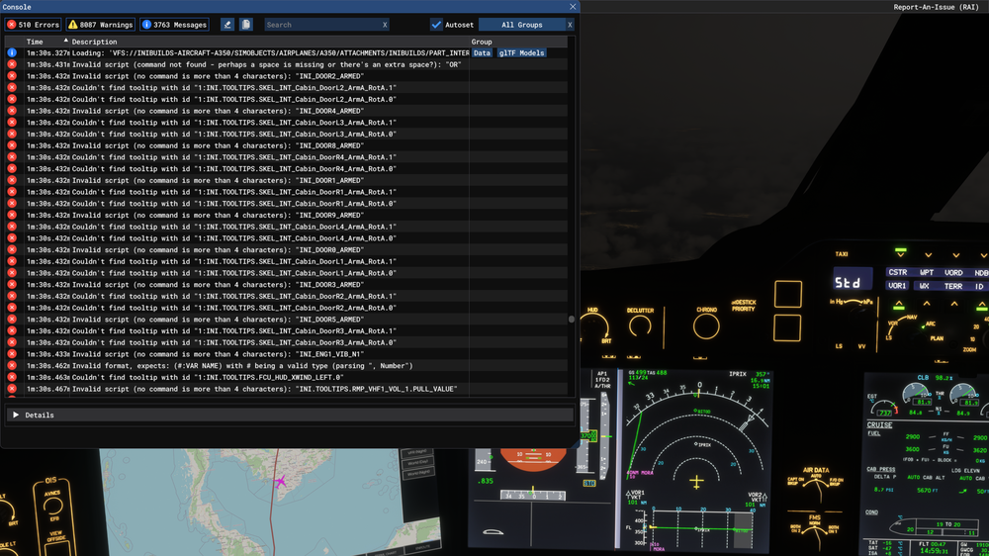Click the copy log to clipboard icon
The height and width of the screenshot is (556, 989).
(246, 25)
